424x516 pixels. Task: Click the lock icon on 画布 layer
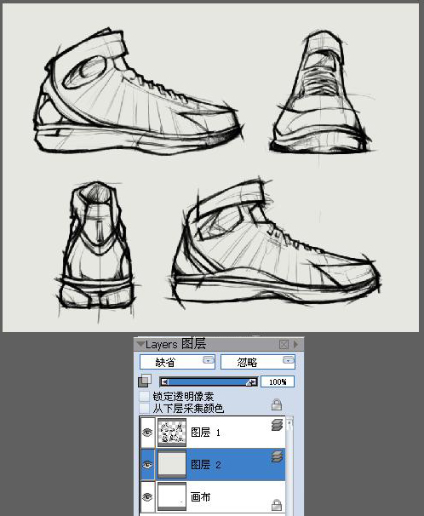(277, 504)
